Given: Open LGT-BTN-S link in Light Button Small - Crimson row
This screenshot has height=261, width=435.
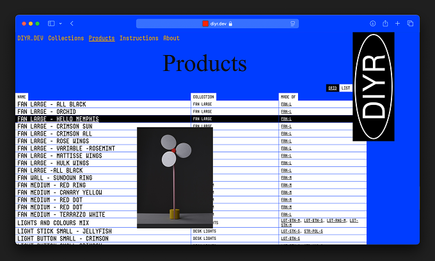Looking at the screenshot, I should pyautogui.click(x=290, y=238).
